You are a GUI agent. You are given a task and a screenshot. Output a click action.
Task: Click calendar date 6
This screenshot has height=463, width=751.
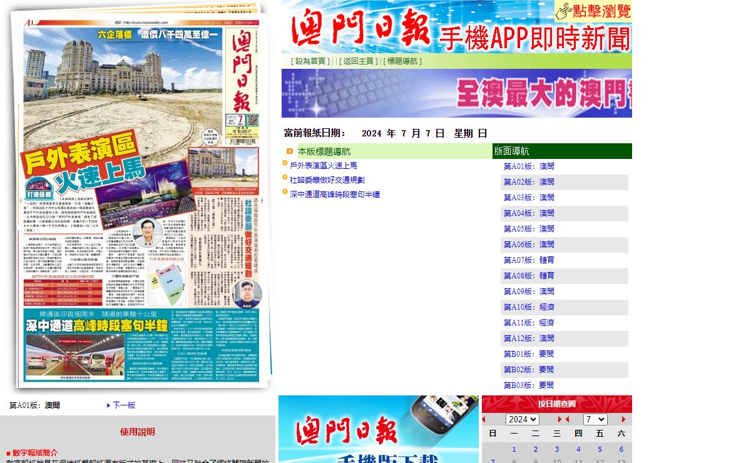click(621, 449)
